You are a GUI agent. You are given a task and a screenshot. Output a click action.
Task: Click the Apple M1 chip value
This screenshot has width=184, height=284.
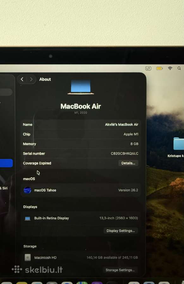click(131, 134)
